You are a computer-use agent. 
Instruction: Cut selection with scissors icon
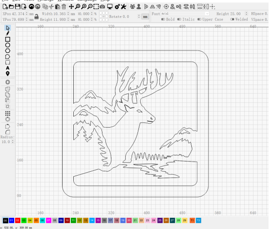point(51,7)
